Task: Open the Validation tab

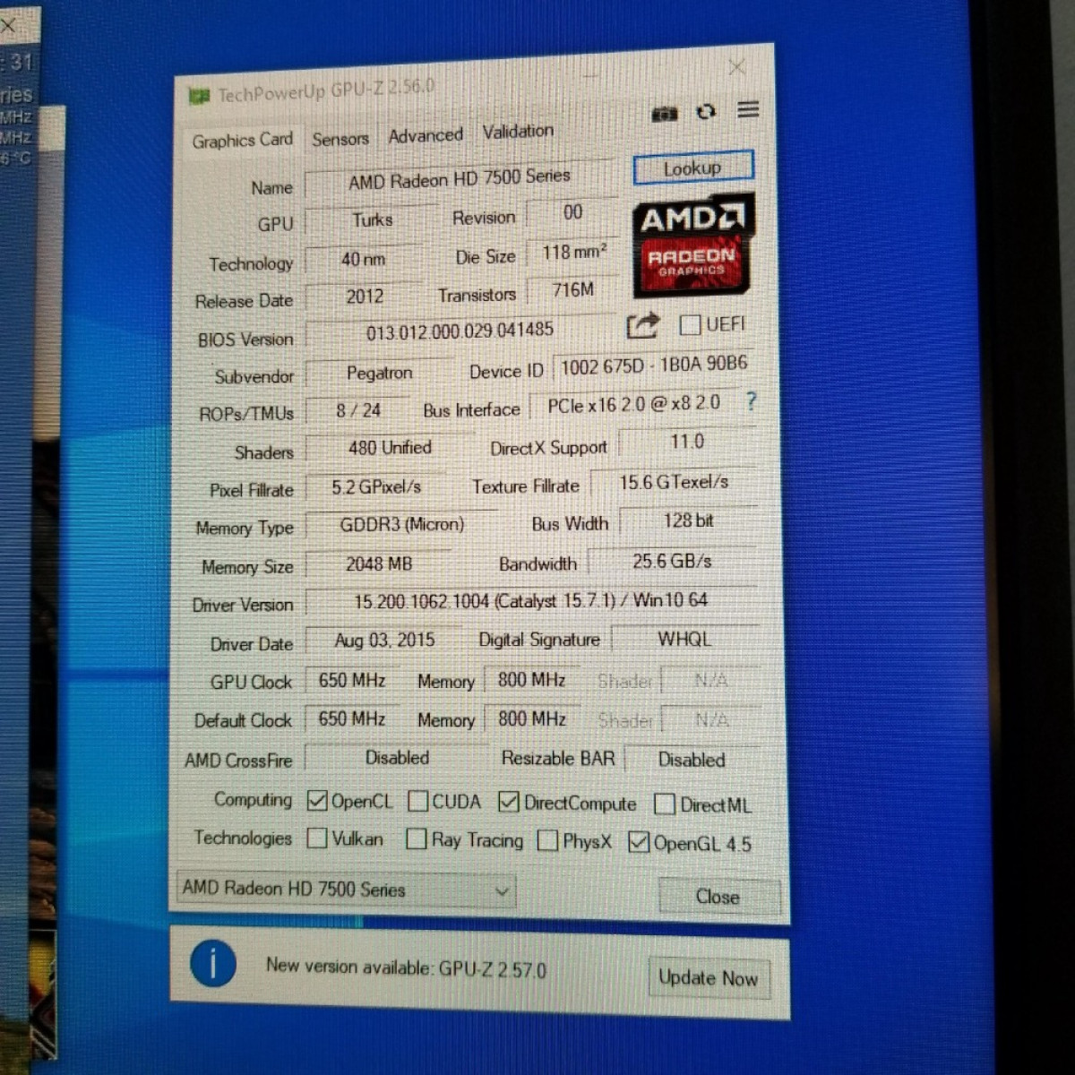Action: [x=518, y=132]
